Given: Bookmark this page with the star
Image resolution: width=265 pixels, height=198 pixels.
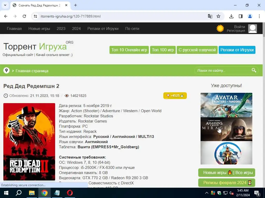Looking at the screenshot, I should pos(218,16).
